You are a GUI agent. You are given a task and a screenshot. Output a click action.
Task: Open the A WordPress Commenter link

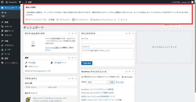54,98
